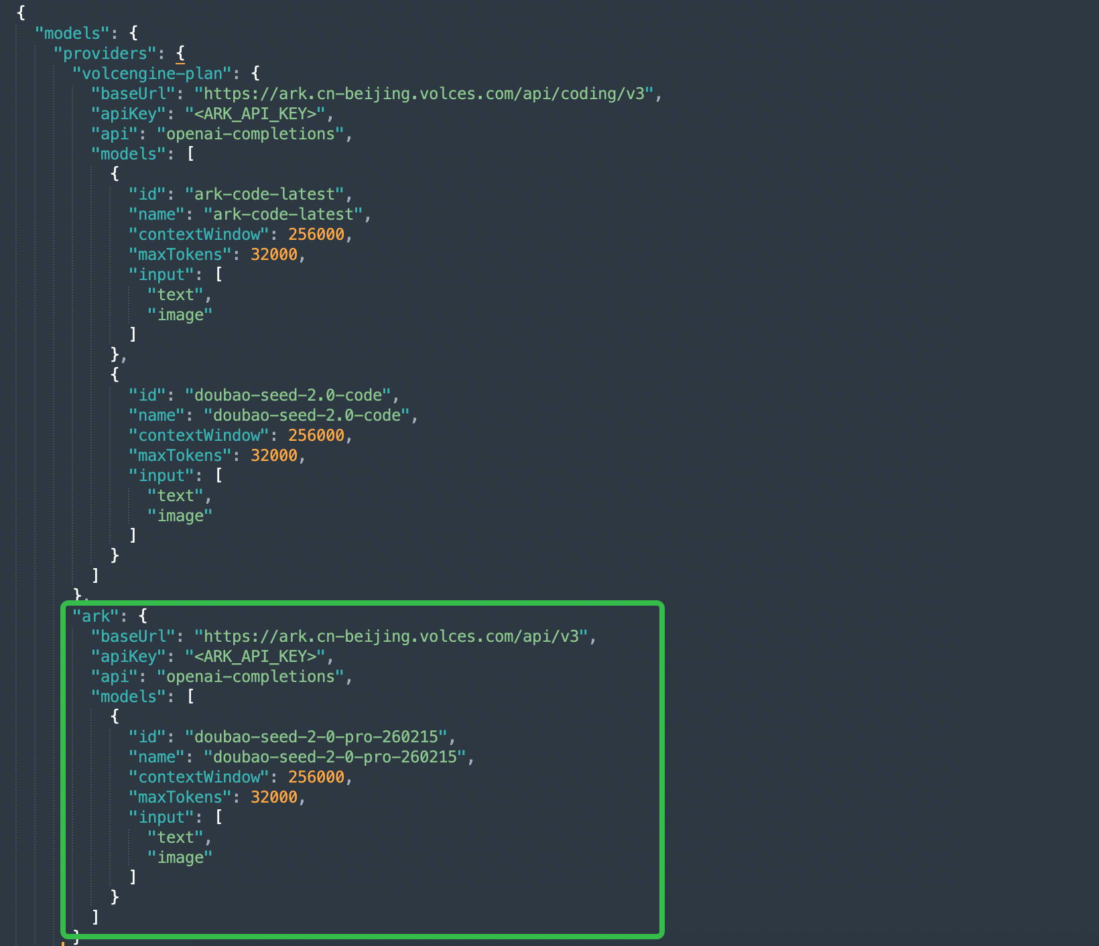Select "text" input of doubao-seed-2.0-code model
The image size is (1099, 946).
(175, 496)
